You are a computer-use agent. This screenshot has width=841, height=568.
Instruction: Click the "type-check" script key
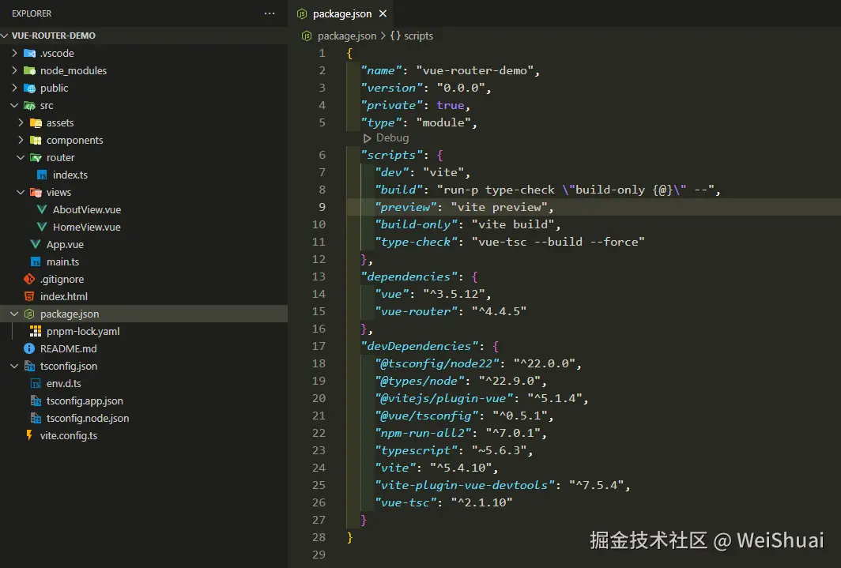point(417,242)
